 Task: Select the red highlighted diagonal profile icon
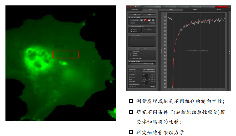[145, 20]
